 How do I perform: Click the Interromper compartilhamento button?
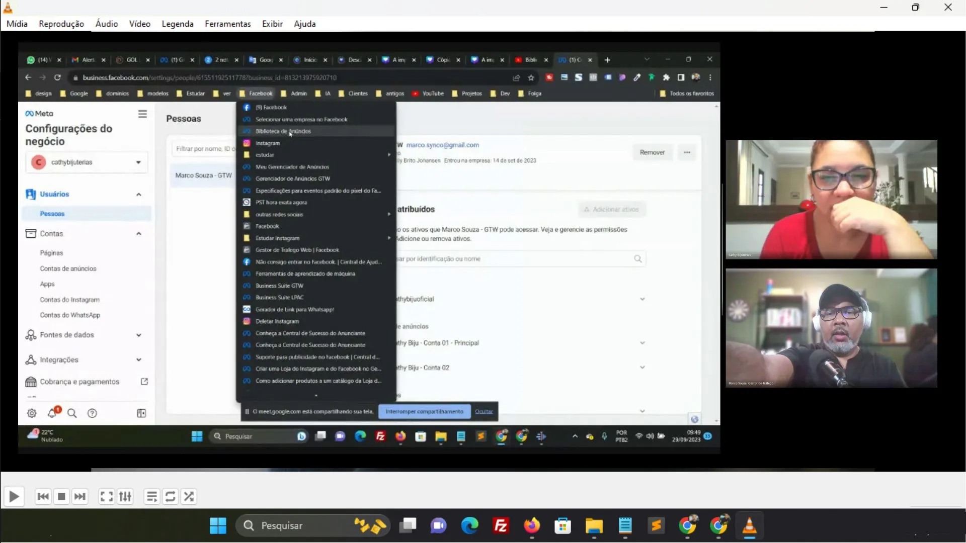pos(424,411)
